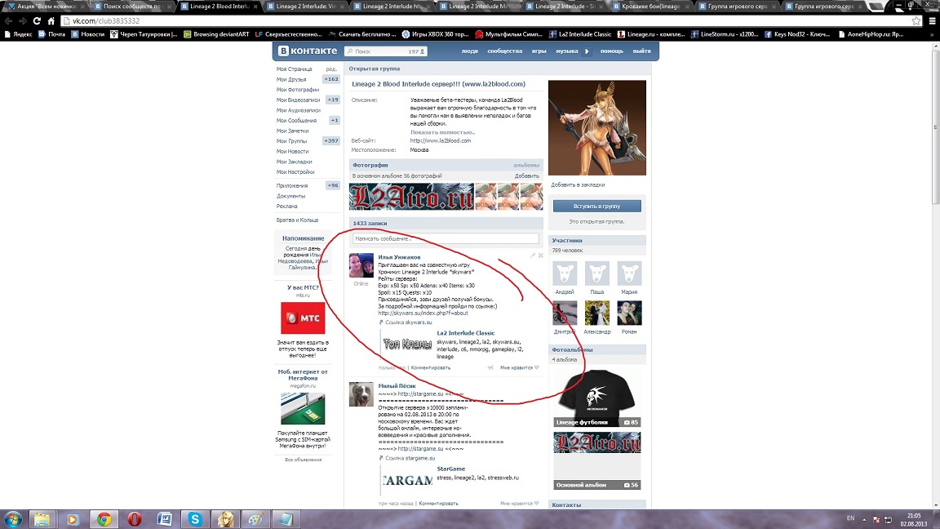The height and width of the screenshot is (529, 940).
Task: Open the Почта bookmark
Action: [51, 34]
